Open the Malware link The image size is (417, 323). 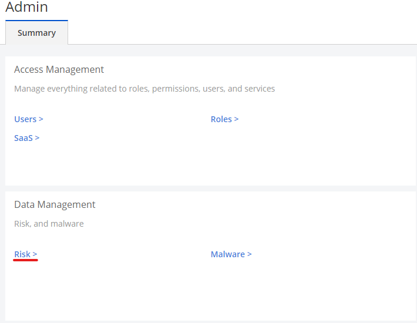coord(228,254)
